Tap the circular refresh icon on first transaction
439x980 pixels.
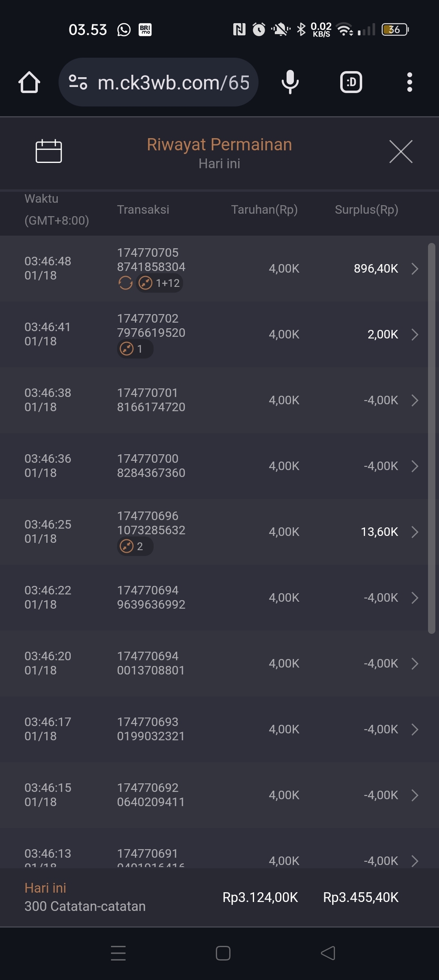tap(125, 283)
